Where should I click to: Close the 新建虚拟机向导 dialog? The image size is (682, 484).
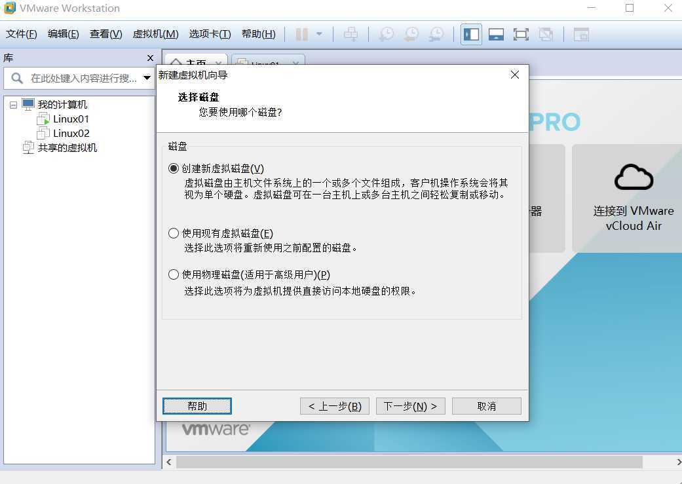click(x=515, y=75)
